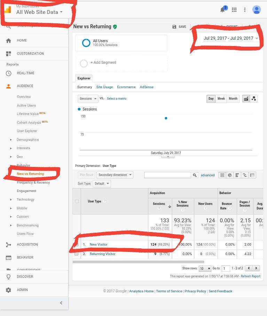Click the Acquisition arrows icon
267x316 pixels.
(x=8, y=245)
